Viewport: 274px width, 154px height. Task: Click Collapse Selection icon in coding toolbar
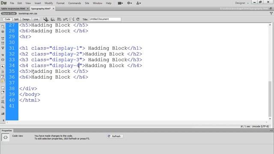point(3,43)
